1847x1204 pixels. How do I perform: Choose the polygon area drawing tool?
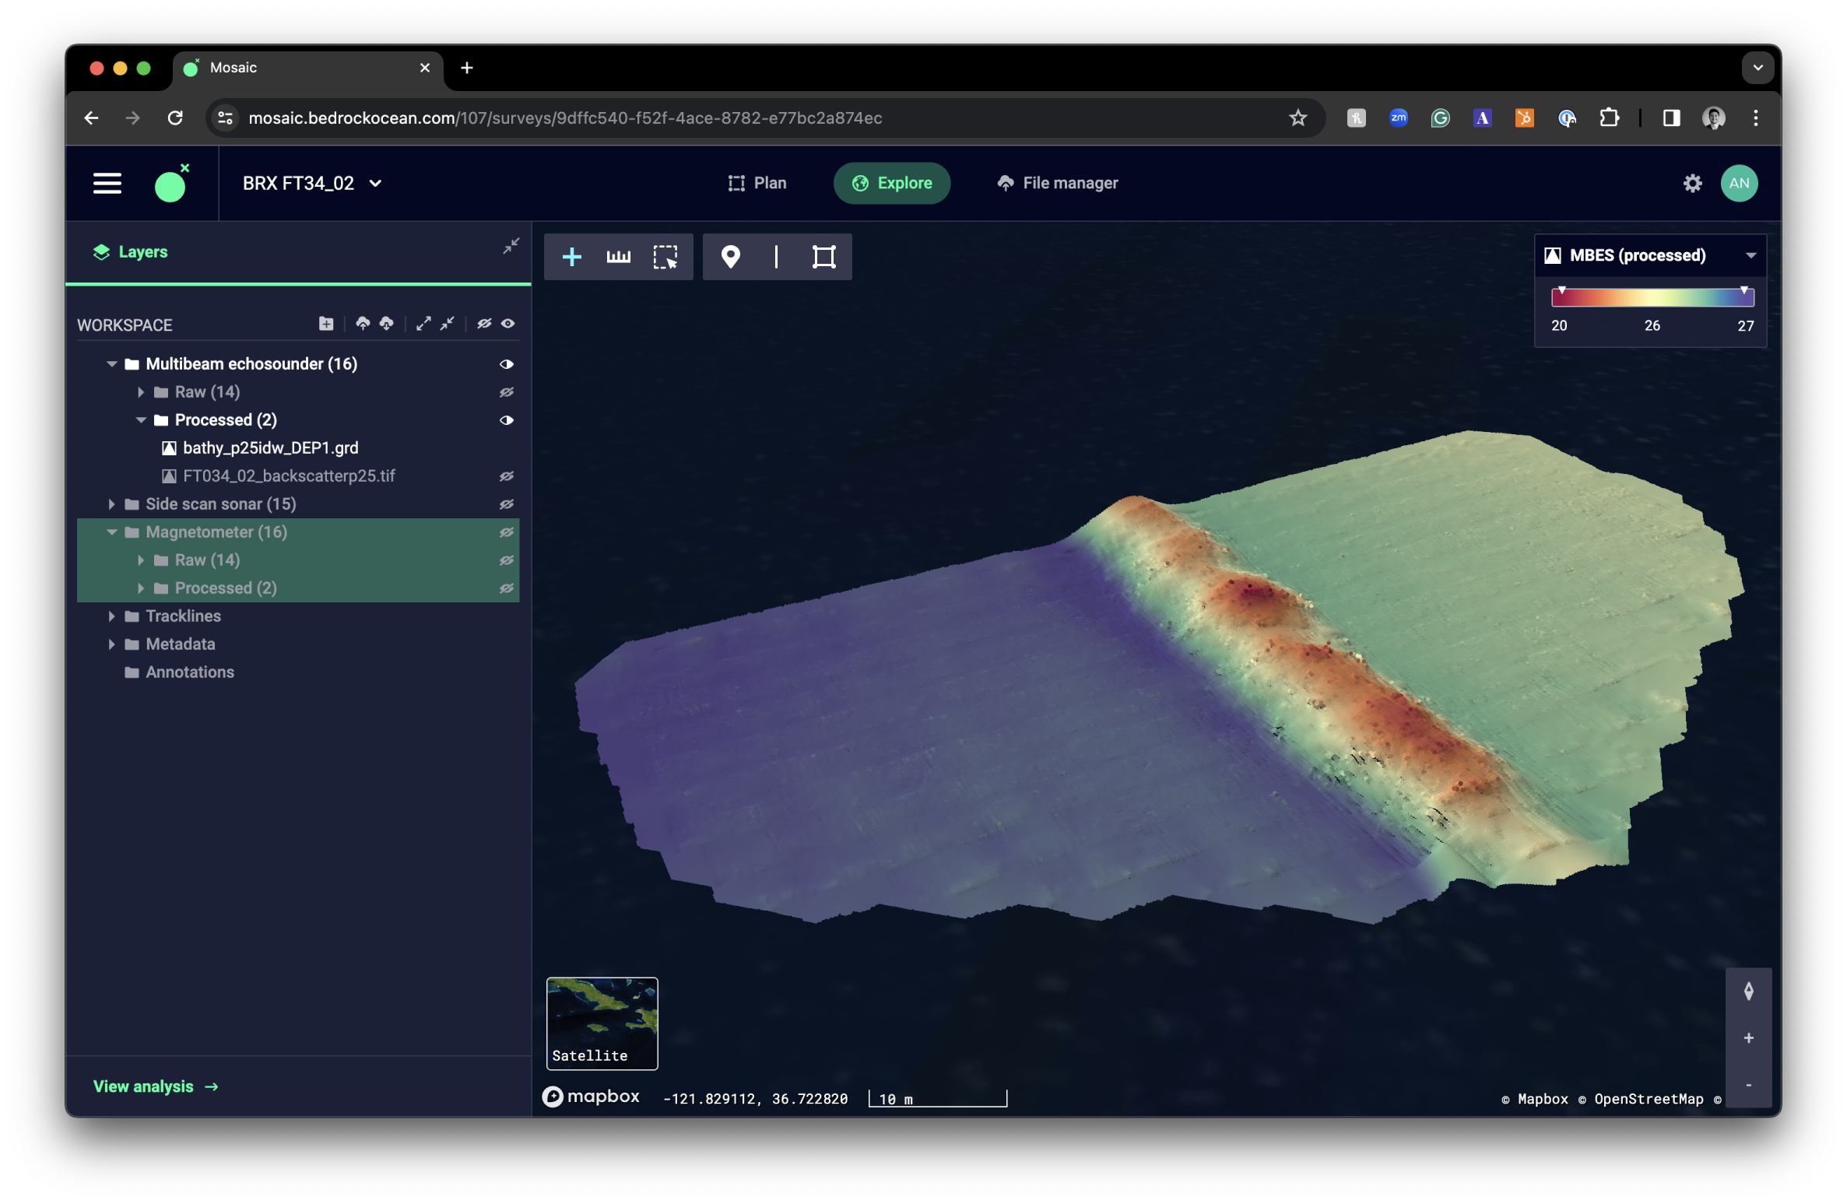coord(823,257)
